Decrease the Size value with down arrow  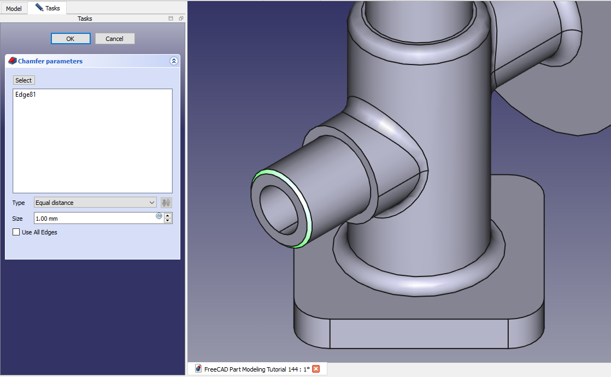tap(168, 221)
